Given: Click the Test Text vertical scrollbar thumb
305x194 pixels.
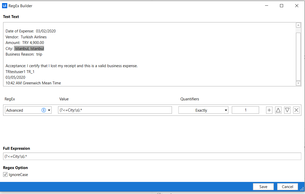Looking at the screenshot, I should point(298,57).
